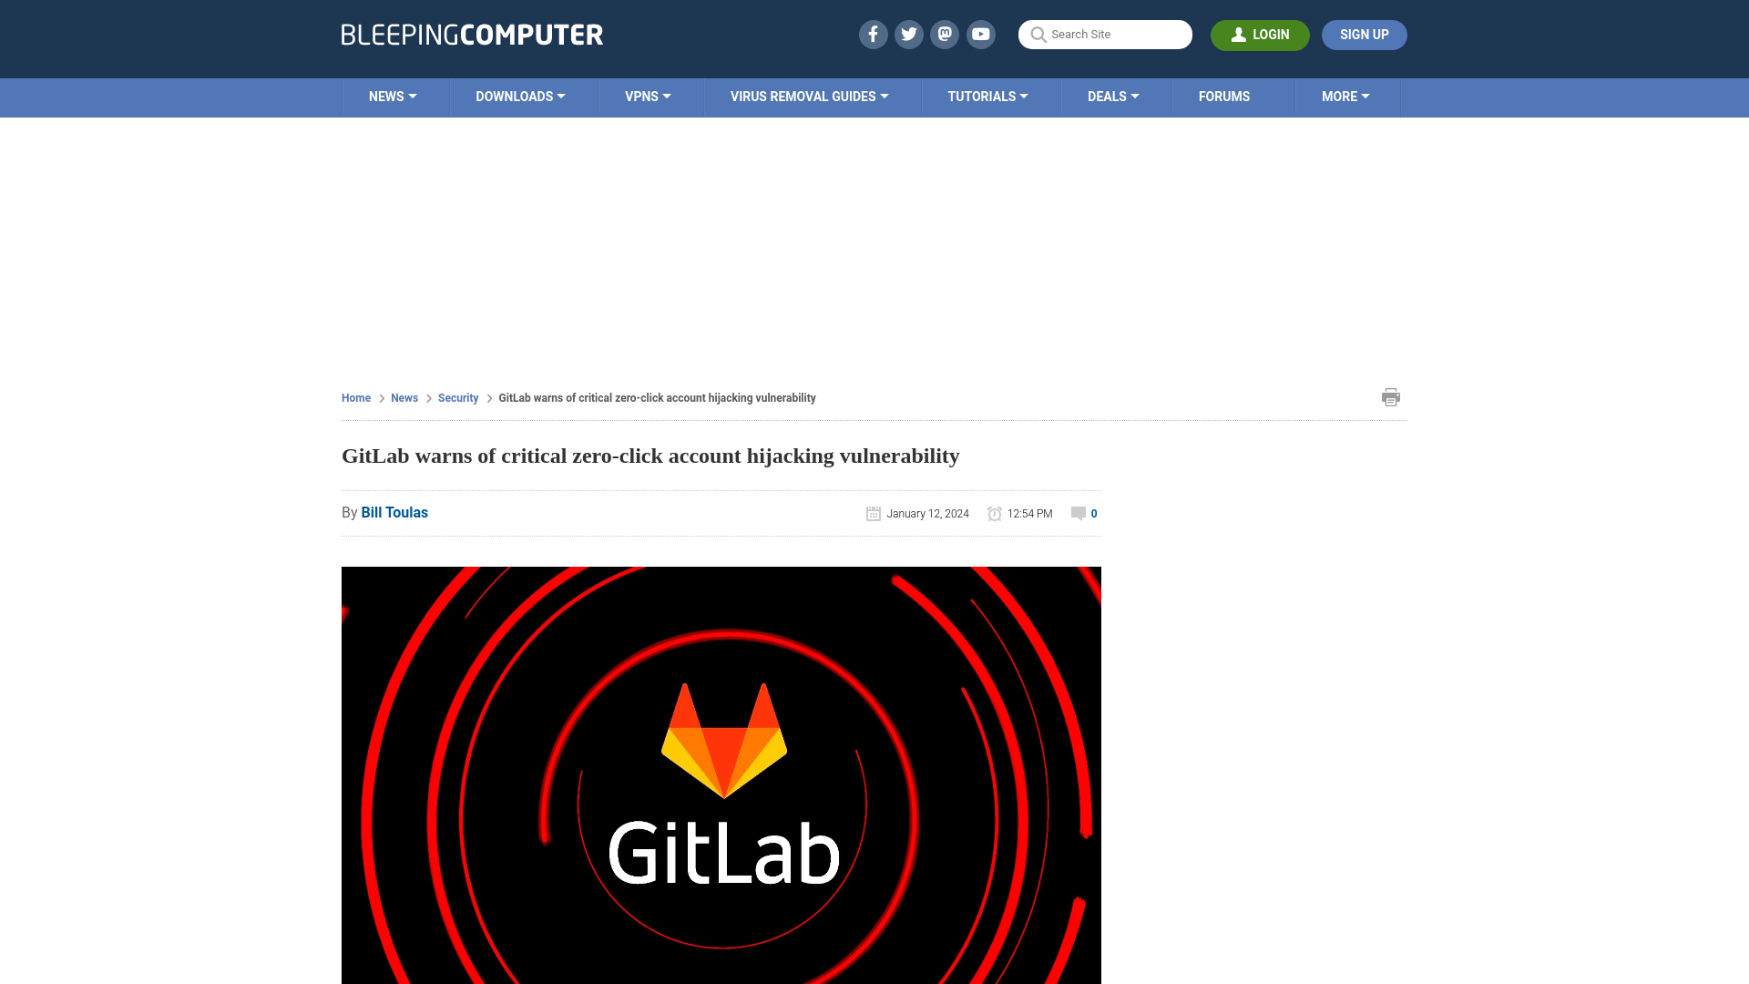
Task: Open the YouTube social icon link
Action: tap(981, 34)
